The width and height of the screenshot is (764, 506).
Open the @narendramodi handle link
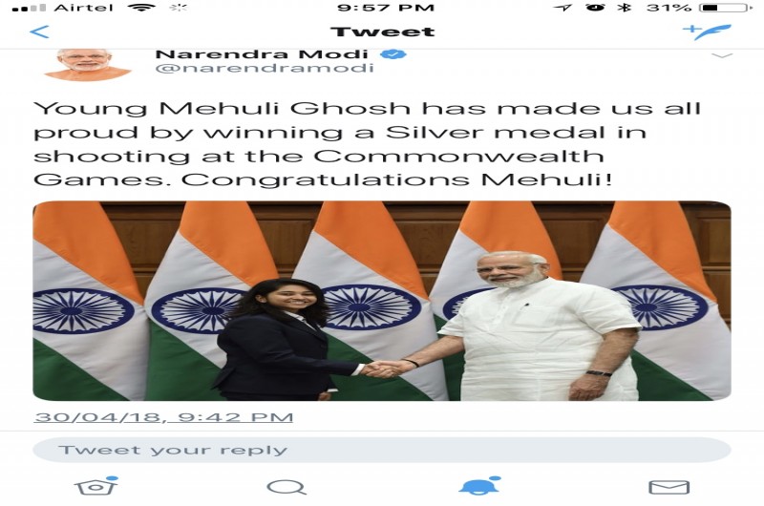click(x=265, y=68)
